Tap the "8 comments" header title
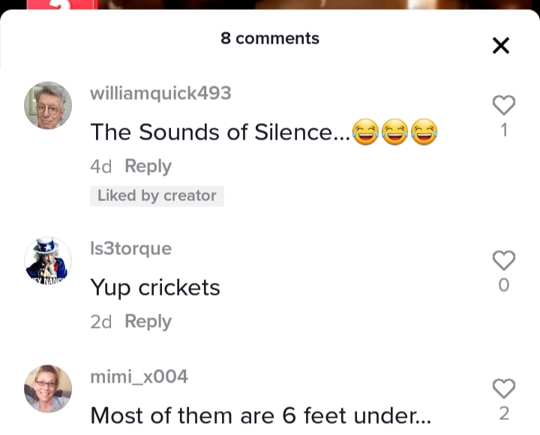540x435 pixels. 270,38
